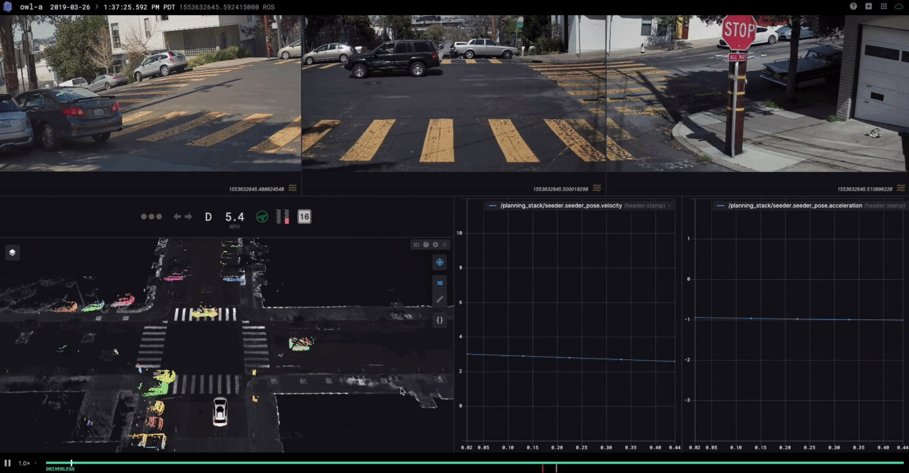
Task: Click the follow-vehicle target icon
Action: tap(439, 262)
